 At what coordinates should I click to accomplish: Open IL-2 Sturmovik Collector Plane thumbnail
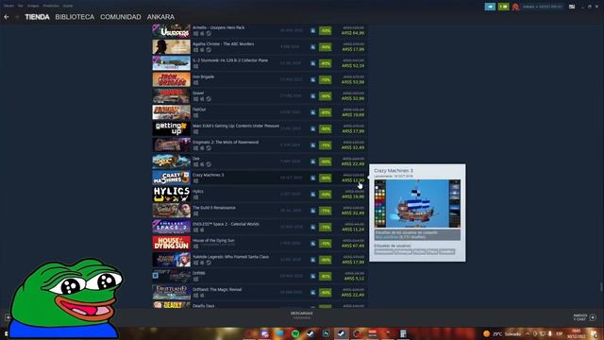[172, 63]
